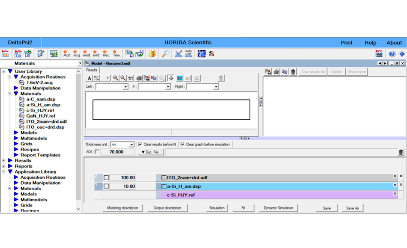The image size is (407, 248).
Task: Click the Acq. new acquisition toolbar icon
Action: (76, 53)
